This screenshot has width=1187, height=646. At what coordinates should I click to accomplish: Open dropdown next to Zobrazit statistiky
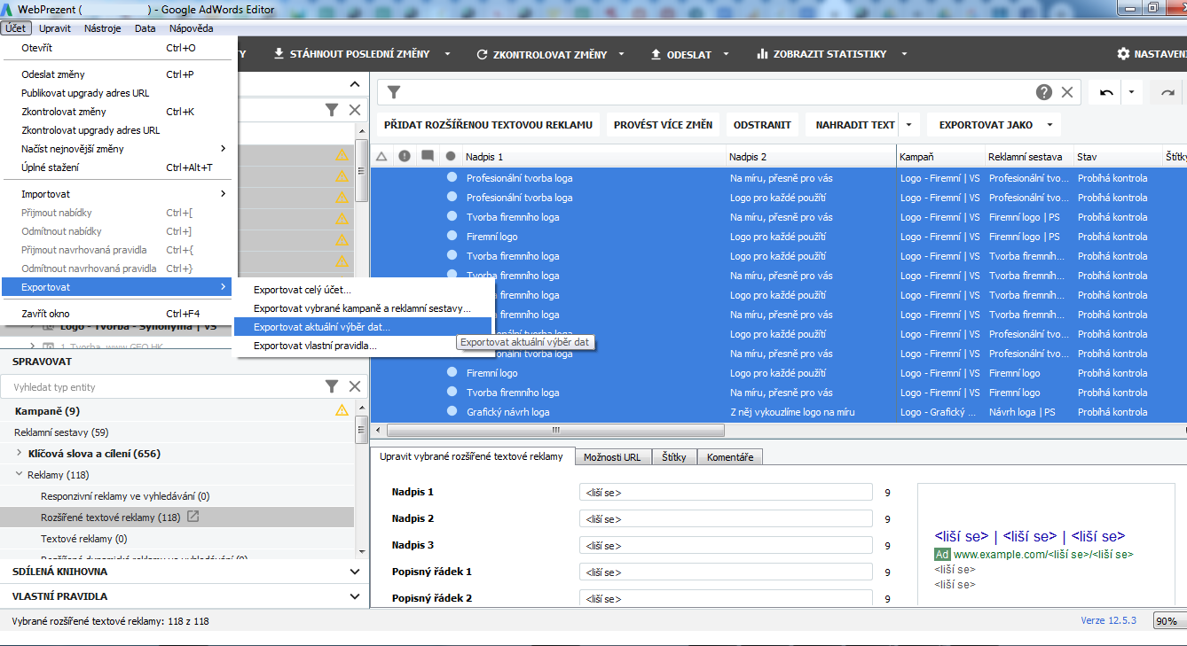tap(904, 54)
